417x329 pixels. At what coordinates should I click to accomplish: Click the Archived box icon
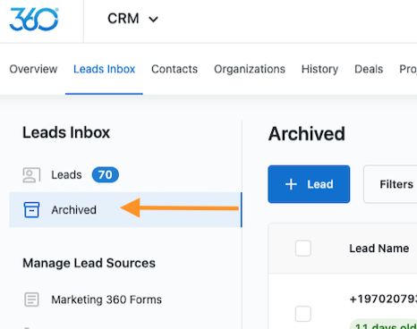tap(31, 210)
